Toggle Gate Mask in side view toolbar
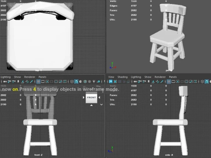This screenshot has width=211, height=158. coord(182,82)
